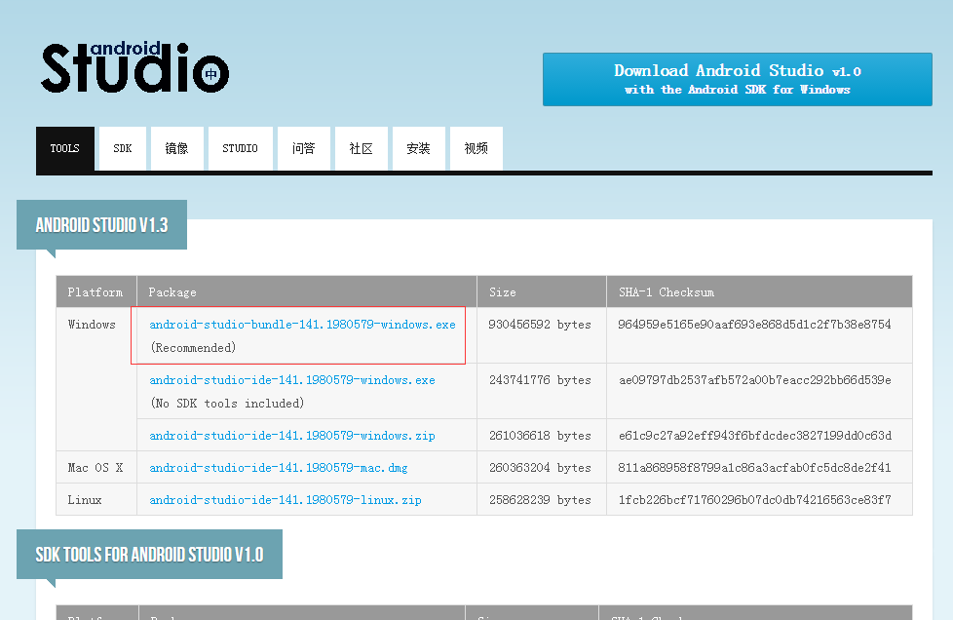Click the Windows platform cell
The width and height of the screenshot is (953, 620).
click(x=96, y=379)
